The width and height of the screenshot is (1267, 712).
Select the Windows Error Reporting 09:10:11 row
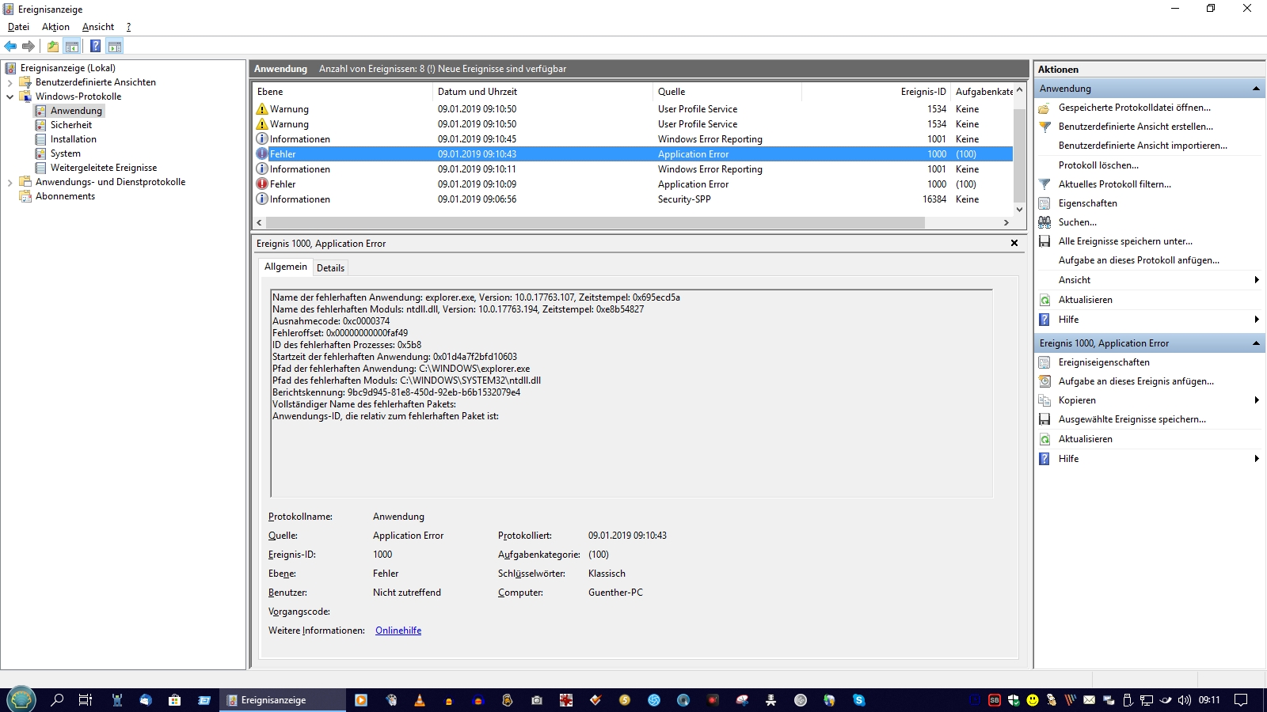(633, 169)
